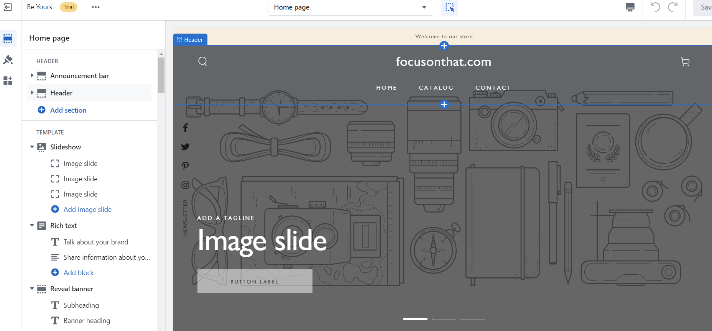Click CATALOG in store navigation

click(436, 88)
